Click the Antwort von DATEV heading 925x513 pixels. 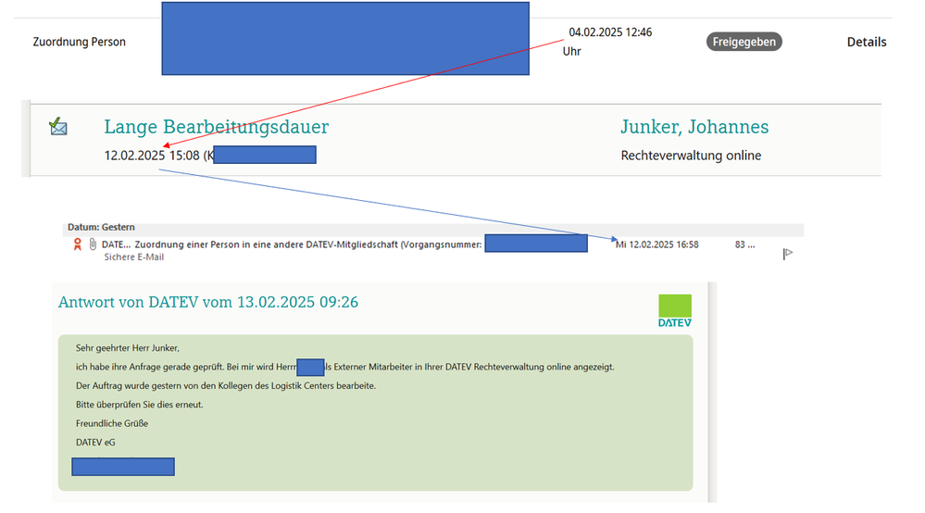pyautogui.click(x=208, y=302)
